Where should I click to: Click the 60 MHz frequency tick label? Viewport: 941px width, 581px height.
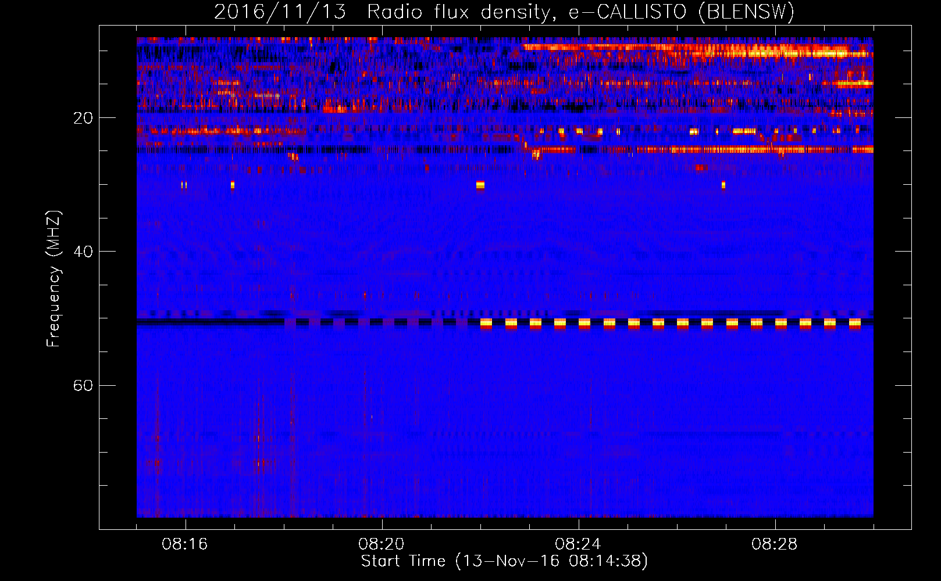(83, 385)
